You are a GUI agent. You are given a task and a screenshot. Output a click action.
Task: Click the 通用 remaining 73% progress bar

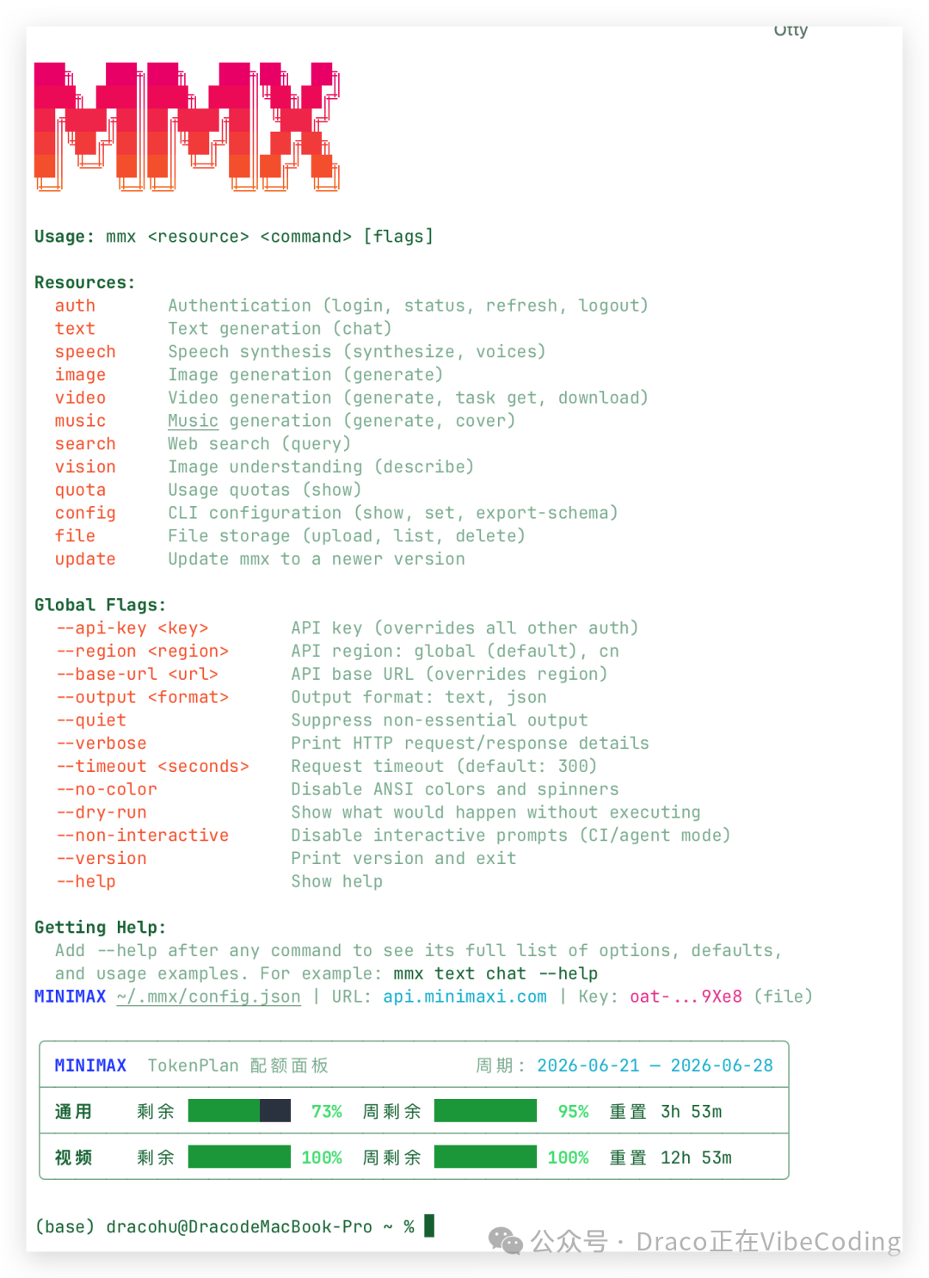pos(239,1111)
